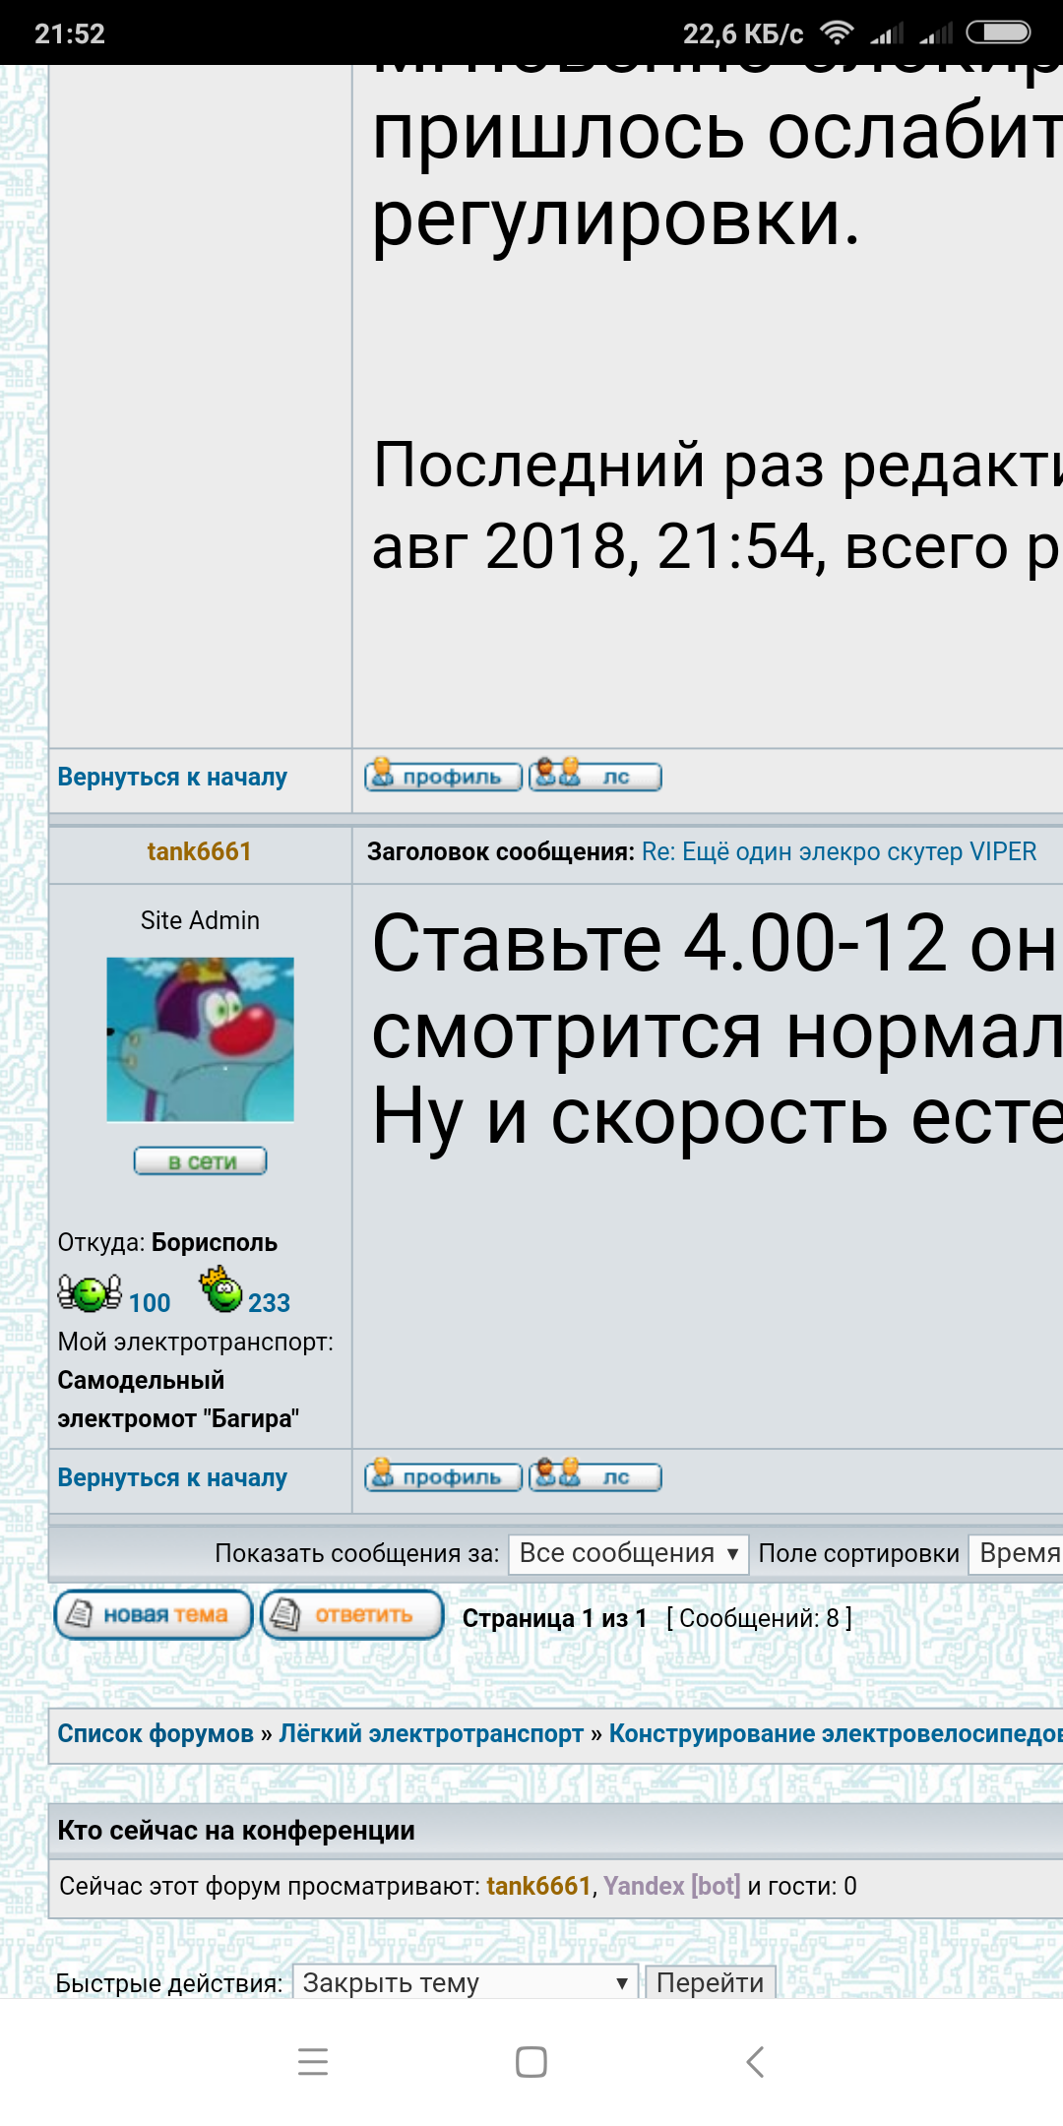
Task: Click лс button under the upper post
Action: tap(595, 777)
